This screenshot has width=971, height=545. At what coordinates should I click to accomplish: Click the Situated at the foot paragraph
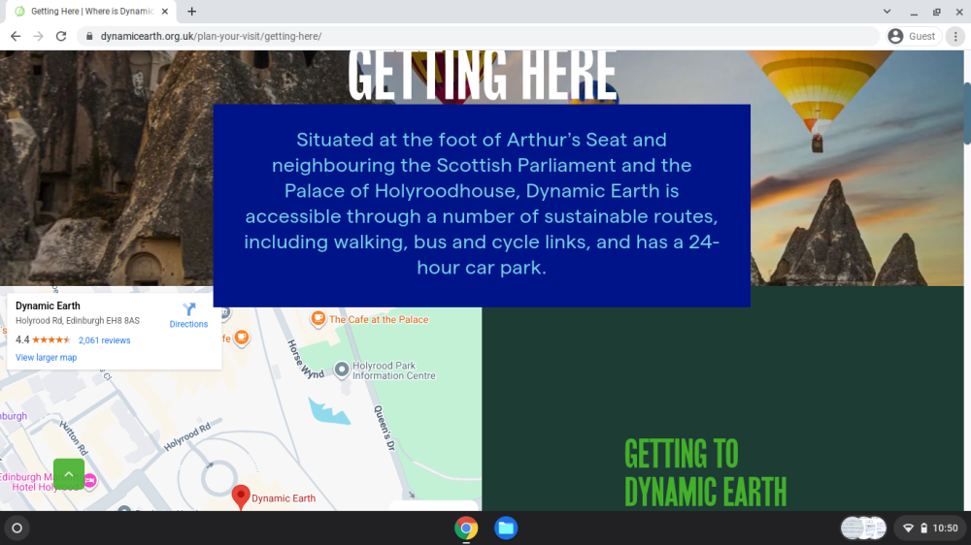coord(482,204)
